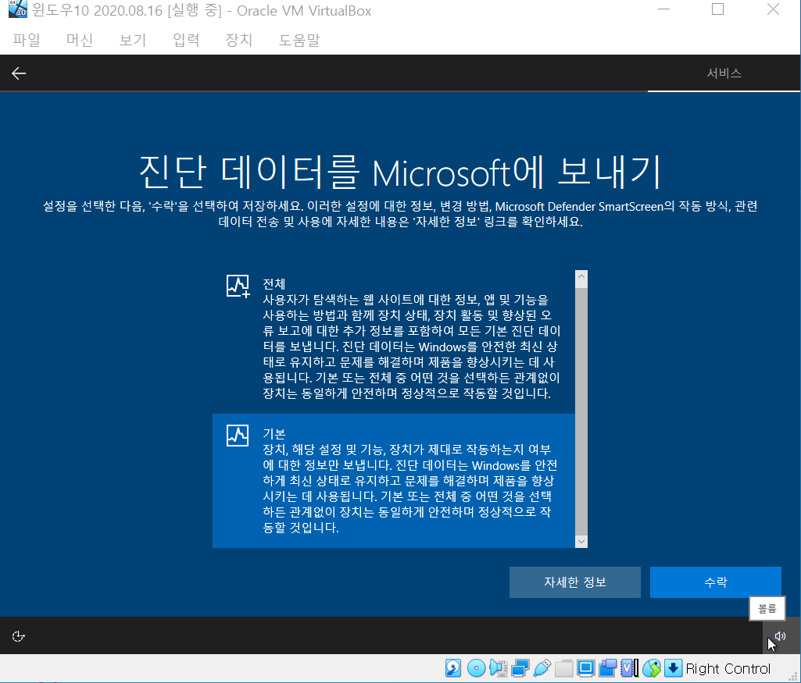Screen dimensions: 801x683
Task: Close the VirtualBox window
Action: tap(773, 9)
